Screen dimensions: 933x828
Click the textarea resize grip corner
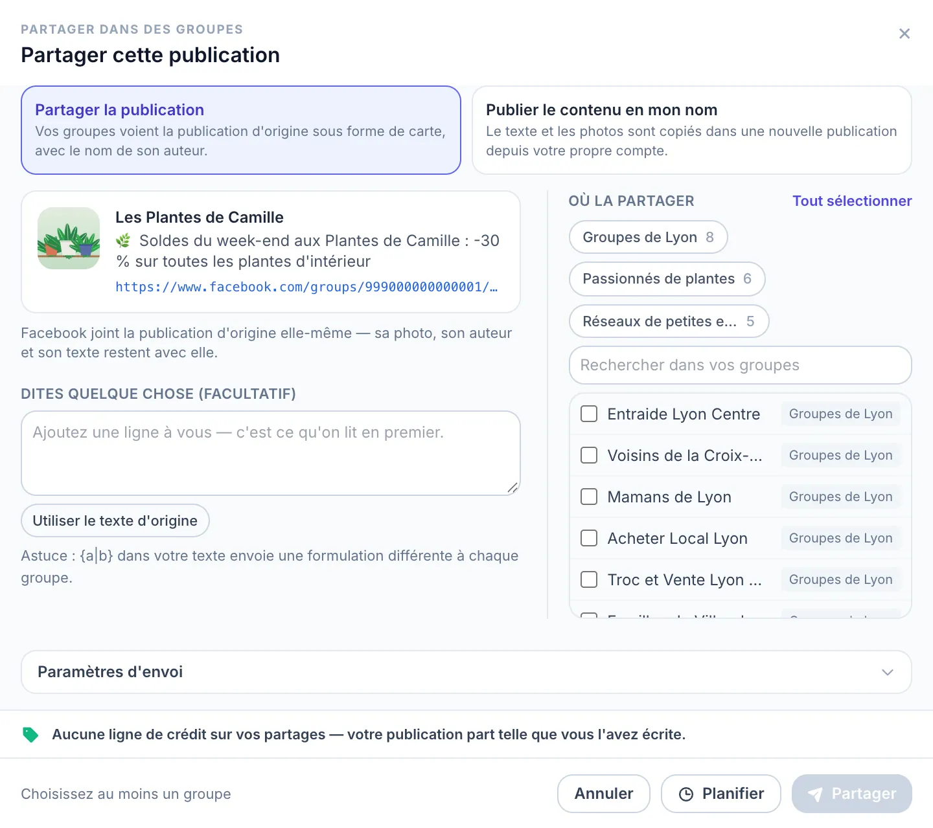[513, 487]
